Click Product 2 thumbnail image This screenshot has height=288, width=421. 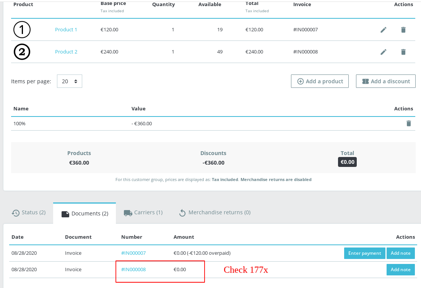click(22, 52)
